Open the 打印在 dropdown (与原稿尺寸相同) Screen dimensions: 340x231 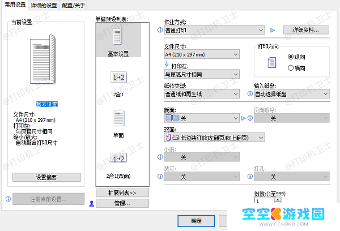click(202, 74)
